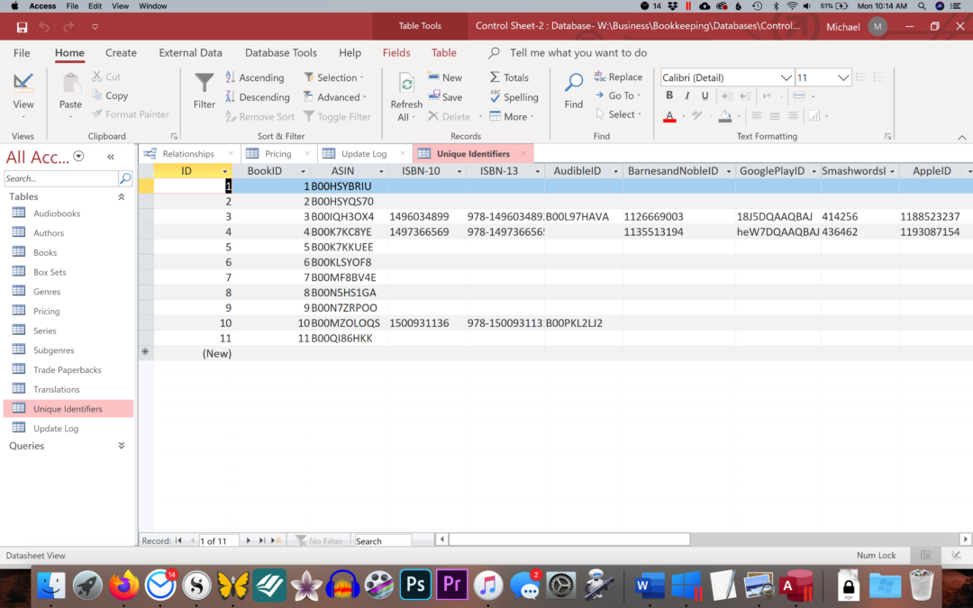Switch to the Fields ribbon tab
The width and height of the screenshot is (973, 608).
[x=396, y=53]
